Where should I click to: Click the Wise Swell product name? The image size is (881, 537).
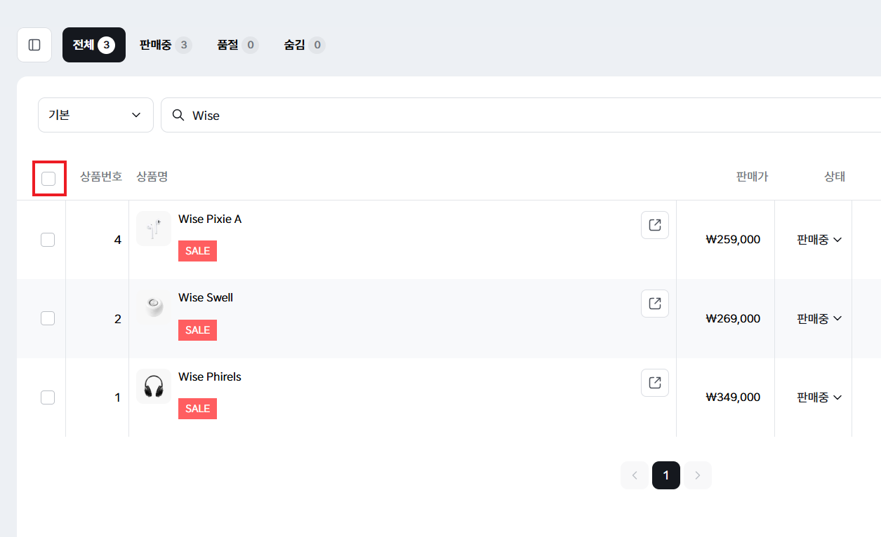pyautogui.click(x=206, y=297)
